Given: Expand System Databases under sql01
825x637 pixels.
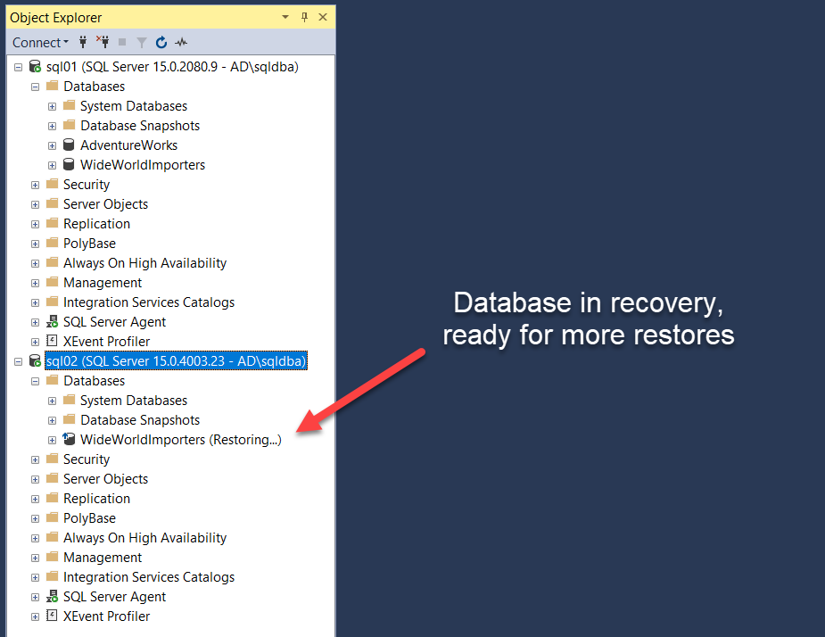Looking at the screenshot, I should tap(52, 106).
